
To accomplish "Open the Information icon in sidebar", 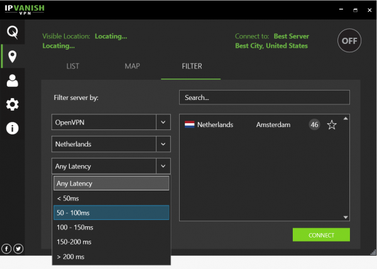I will click(x=13, y=128).
